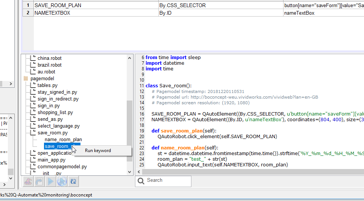The image size is (364, 201).
Task: Click the file tree vertical scrollbar thumb
Action: click(129, 131)
